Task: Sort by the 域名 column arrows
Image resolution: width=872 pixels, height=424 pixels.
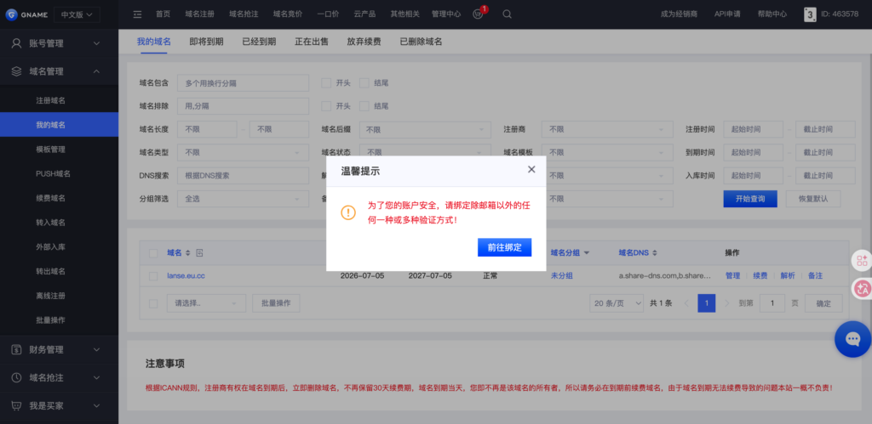Action: [x=188, y=252]
